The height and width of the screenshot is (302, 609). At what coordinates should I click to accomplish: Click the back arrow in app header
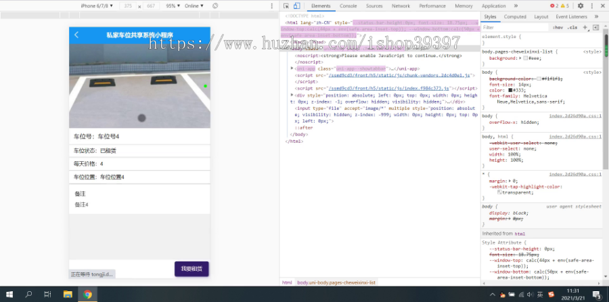point(76,35)
